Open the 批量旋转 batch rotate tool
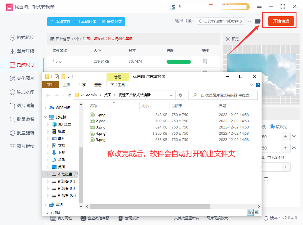Image resolution: width=303 pixels, height=225 pixels. (22, 133)
